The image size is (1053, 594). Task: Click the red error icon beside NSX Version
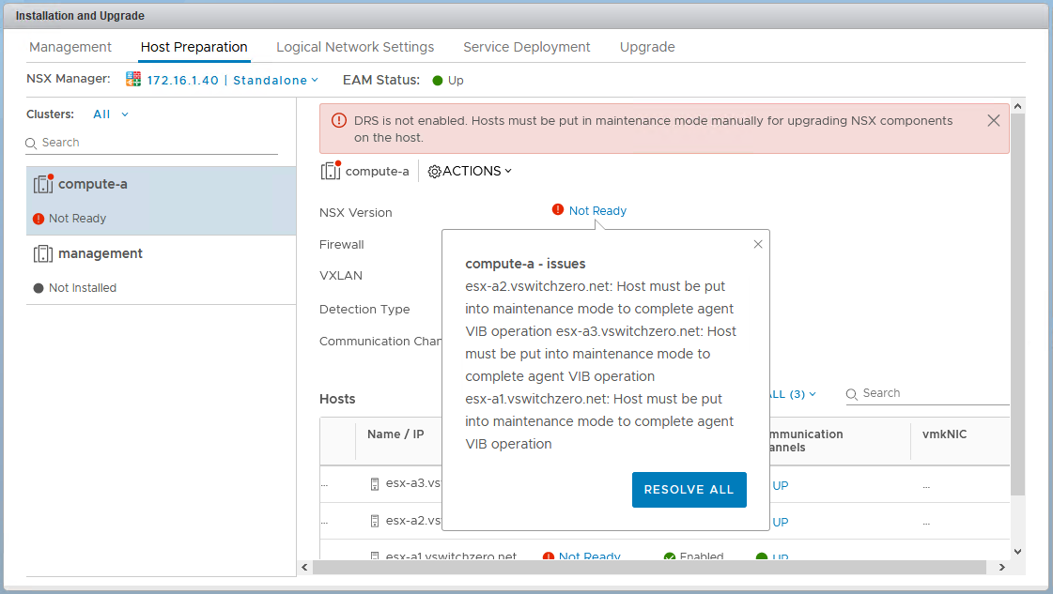click(558, 210)
